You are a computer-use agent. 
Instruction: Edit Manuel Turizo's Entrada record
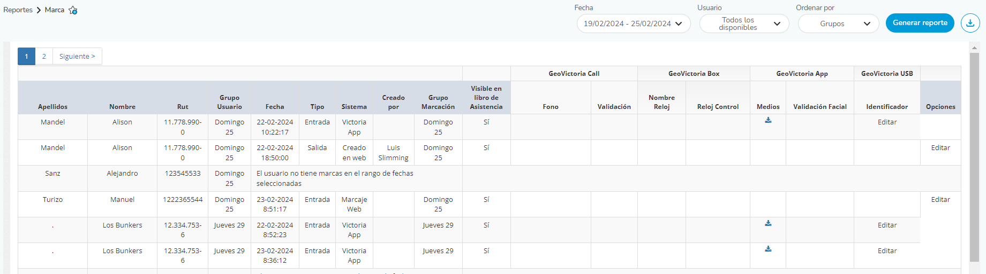[x=940, y=199]
